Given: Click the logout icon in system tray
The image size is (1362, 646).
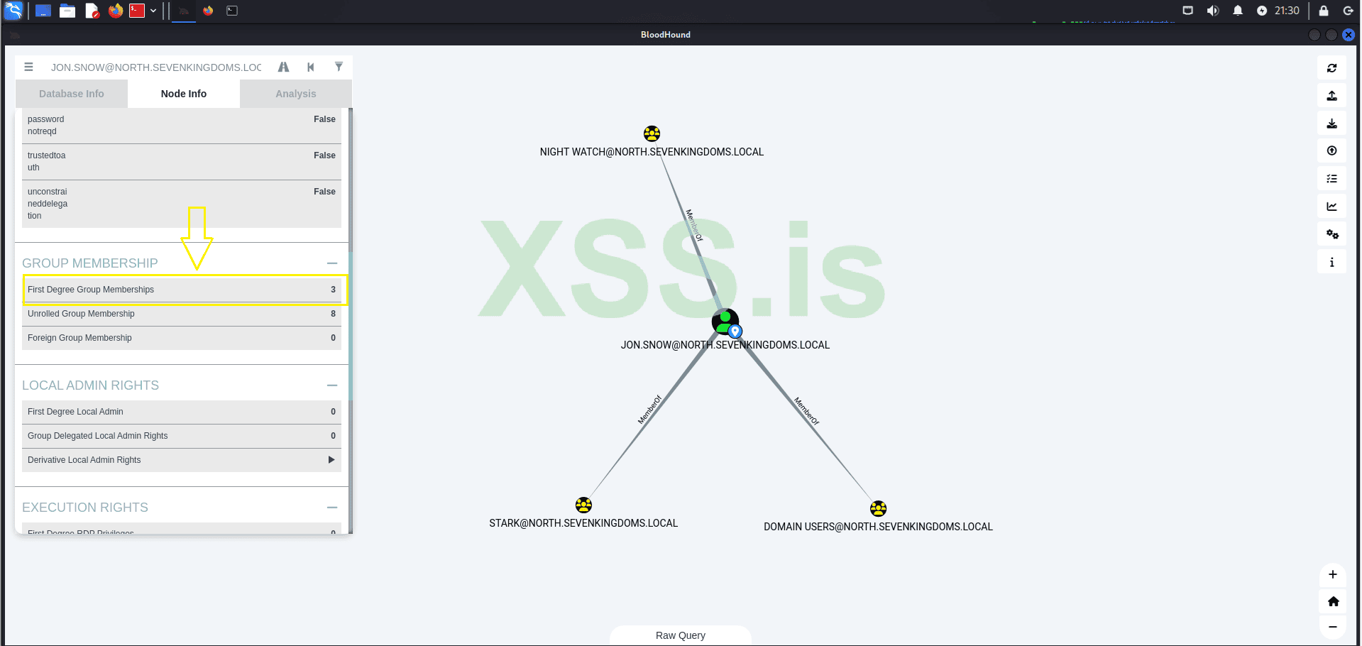Looking at the screenshot, I should click(1348, 11).
